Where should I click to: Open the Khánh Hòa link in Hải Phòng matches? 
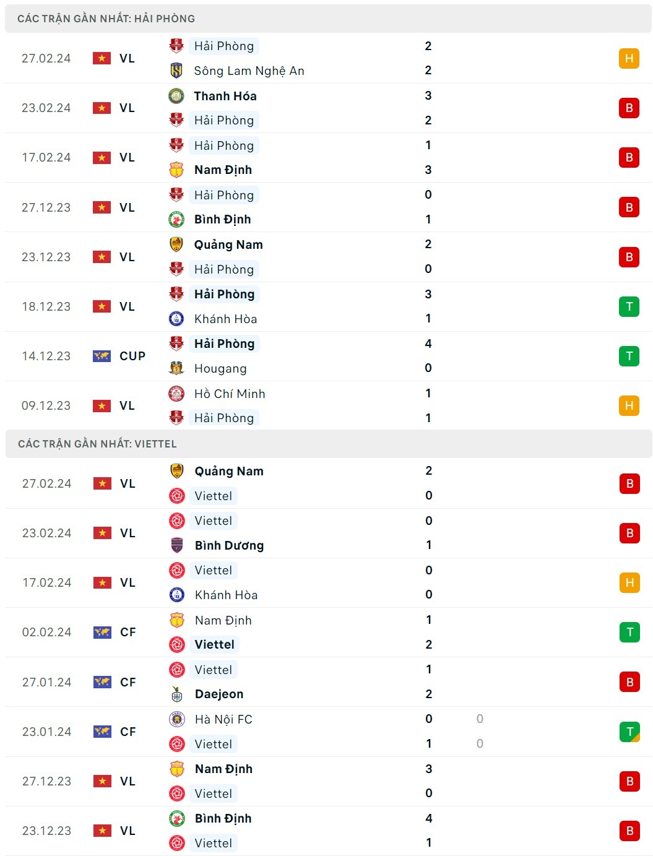[x=225, y=319]
